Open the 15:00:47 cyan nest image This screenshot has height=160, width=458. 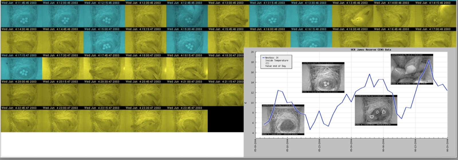(104, 42)
